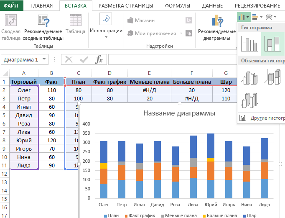
Task: Choose the stacked column histogram option
Action: 272,44
